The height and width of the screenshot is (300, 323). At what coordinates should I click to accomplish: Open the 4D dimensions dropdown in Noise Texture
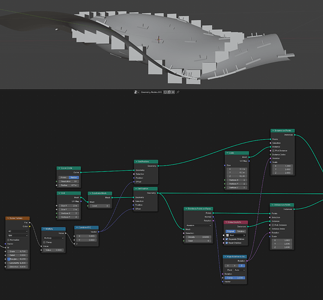(17, 232)
